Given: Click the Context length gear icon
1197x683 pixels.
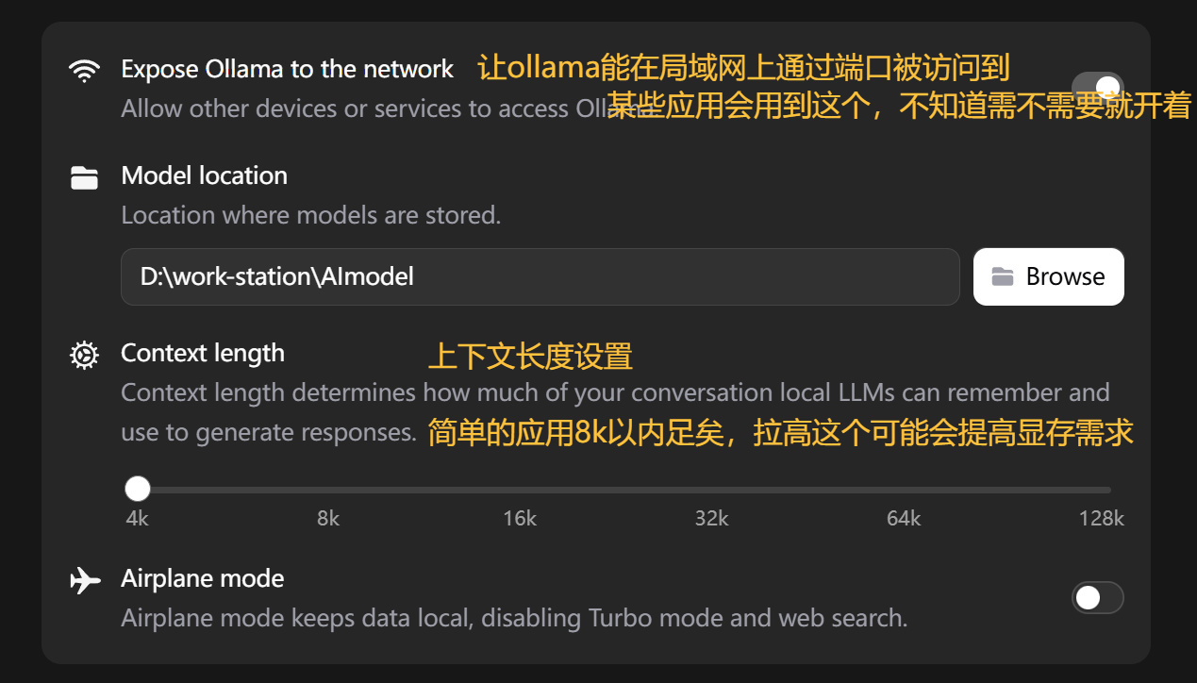Looking at the screenshot, I should [x=85, y=355].
